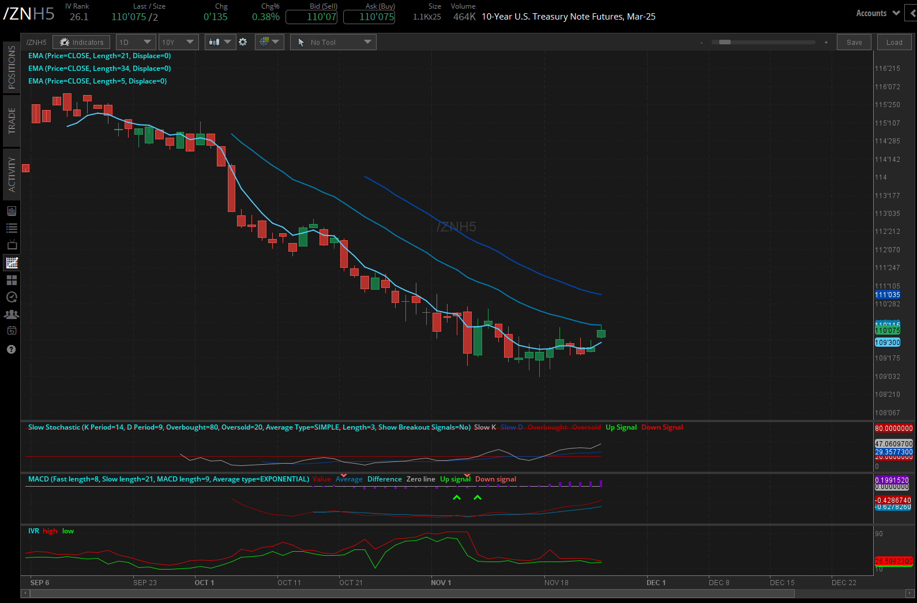Screen dimensions: 917x603
Task: Open the help question mark icon
Action: click(12, 350)
